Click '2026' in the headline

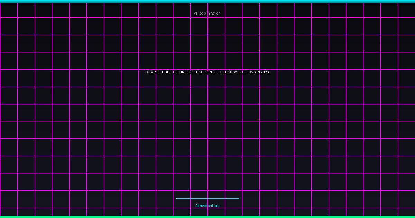265,72
